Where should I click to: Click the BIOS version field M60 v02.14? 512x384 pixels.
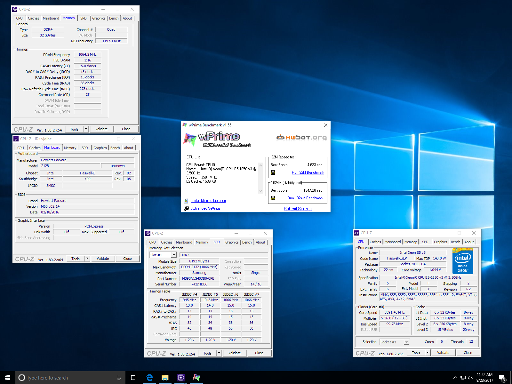click(87, 206)
